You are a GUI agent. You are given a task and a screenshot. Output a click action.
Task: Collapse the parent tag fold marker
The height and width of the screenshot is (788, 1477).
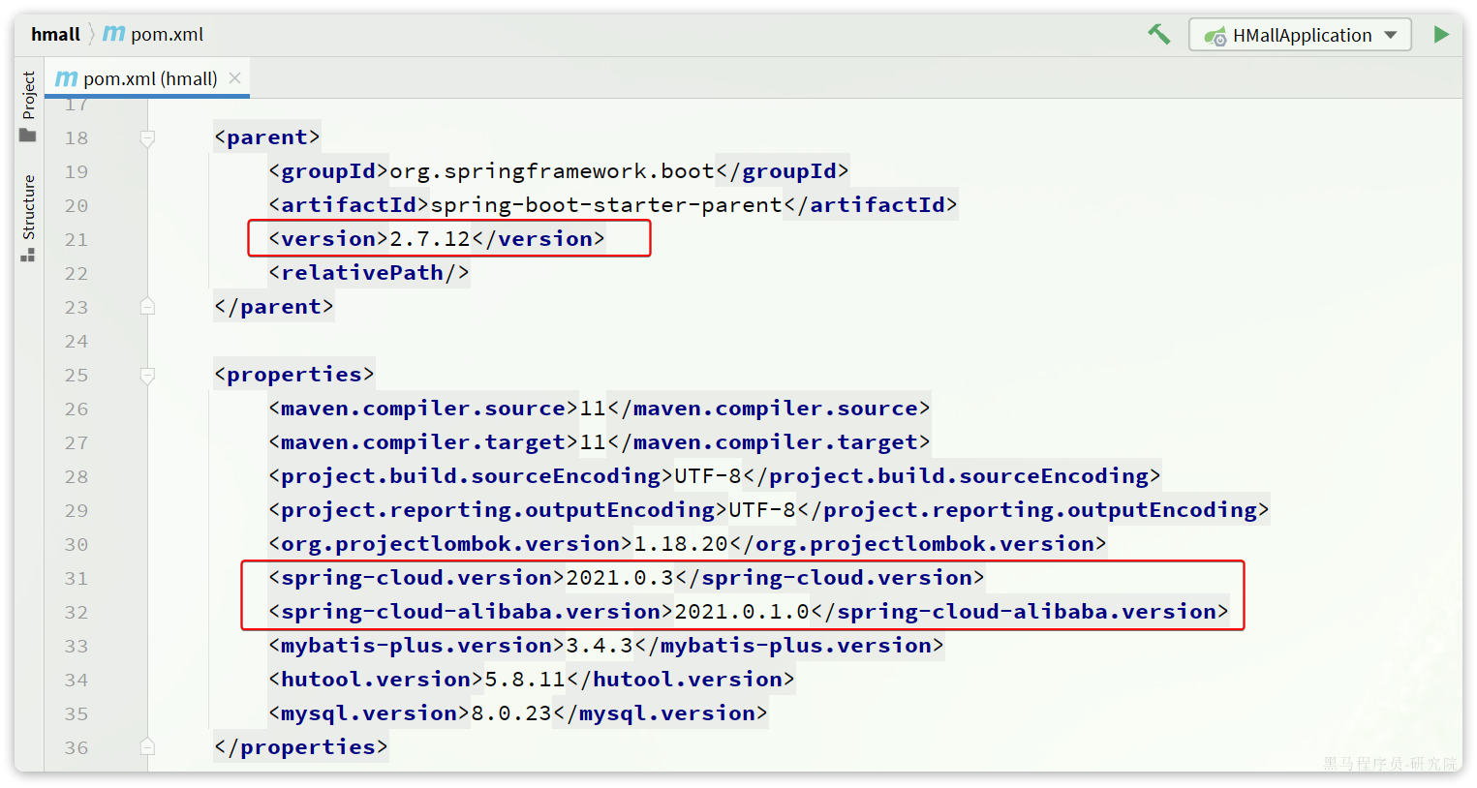pos(147,138)
